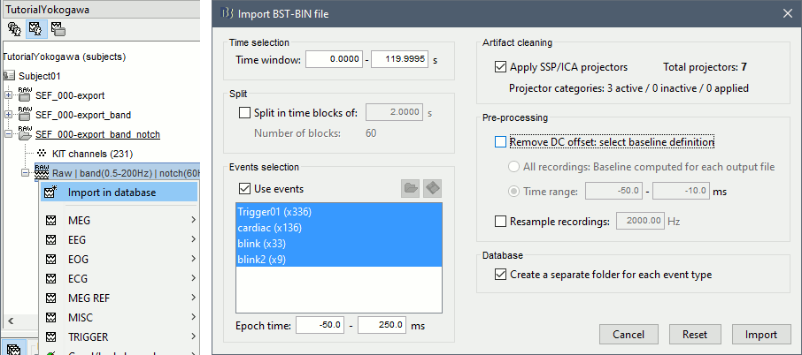Screen dimensions: 802x355
Task: Choose Import in database menu item
Action: click(111, 193)
